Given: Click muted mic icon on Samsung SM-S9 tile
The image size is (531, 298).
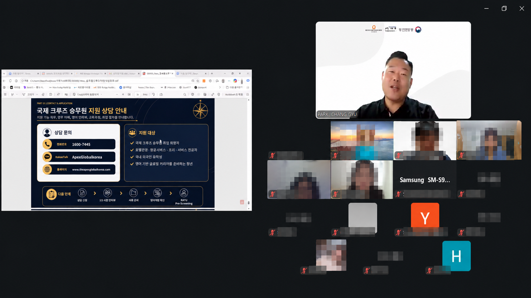Looking at the screenshot, I should pos(398,194).
